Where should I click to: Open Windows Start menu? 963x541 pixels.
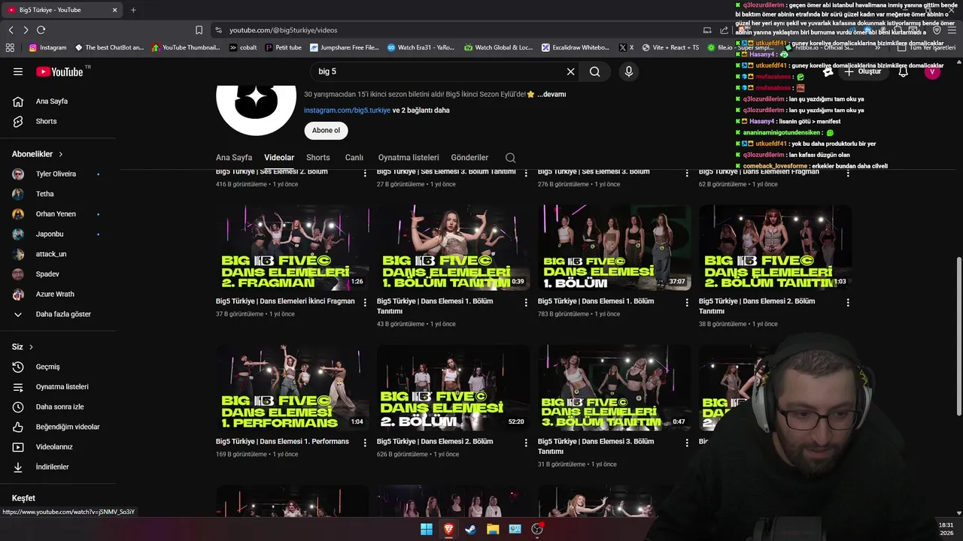[427, 529]
